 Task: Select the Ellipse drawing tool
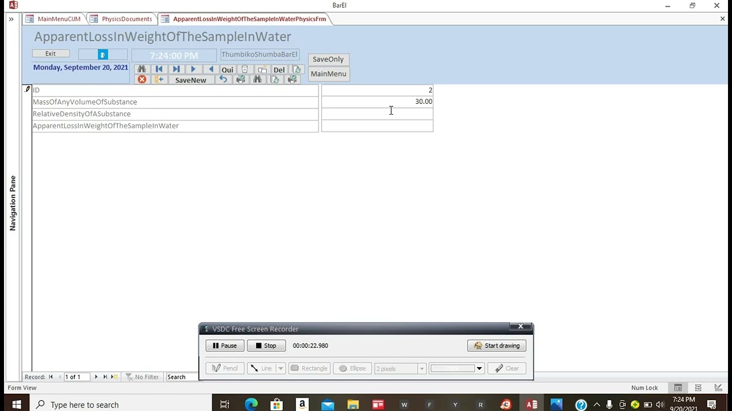(352, 368)
